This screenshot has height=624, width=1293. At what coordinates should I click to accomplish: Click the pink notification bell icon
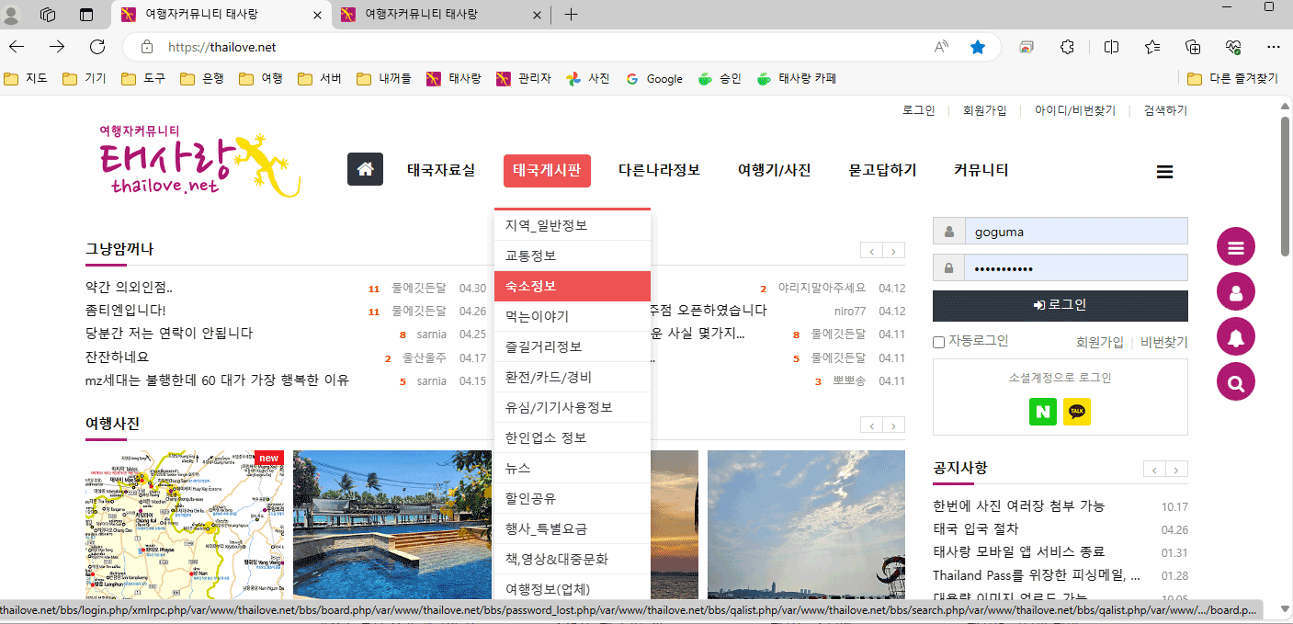tap(1235, 337)
